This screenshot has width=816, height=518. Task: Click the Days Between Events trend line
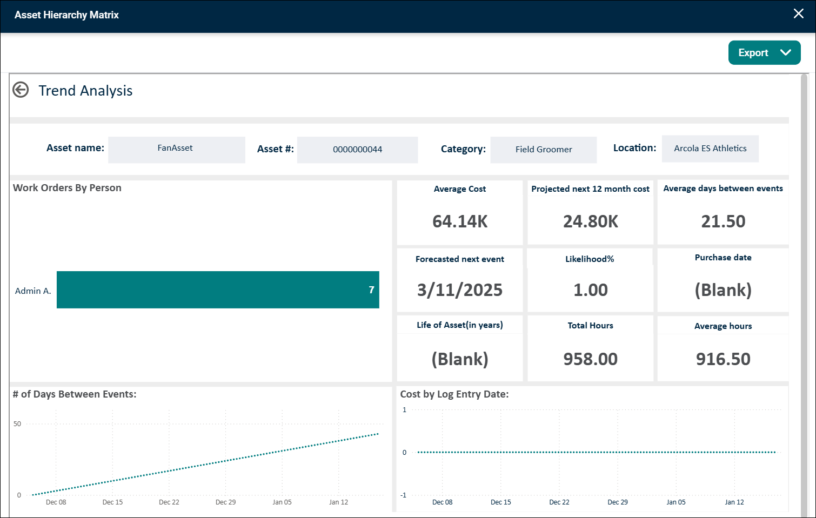pos(205,464)
